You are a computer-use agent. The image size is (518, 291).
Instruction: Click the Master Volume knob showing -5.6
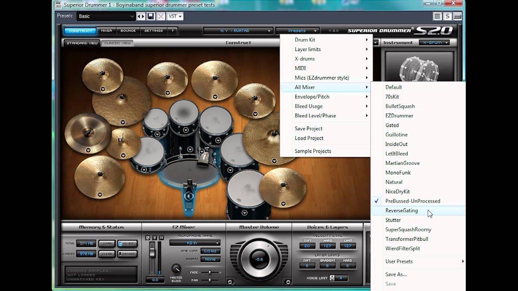259,259
